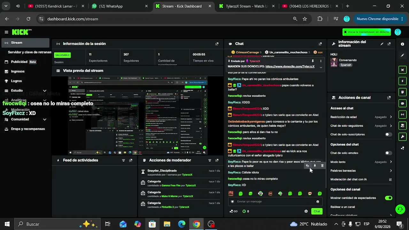This screenshot has height=230, width=409.
Task: Pop out the Información del stream panel
Action: click(389, 44)
